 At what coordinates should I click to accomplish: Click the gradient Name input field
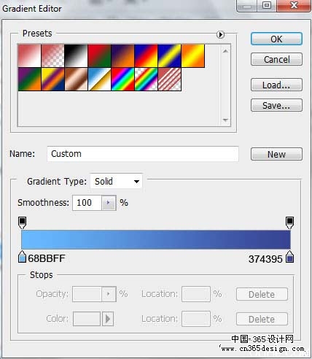(143, 154)
